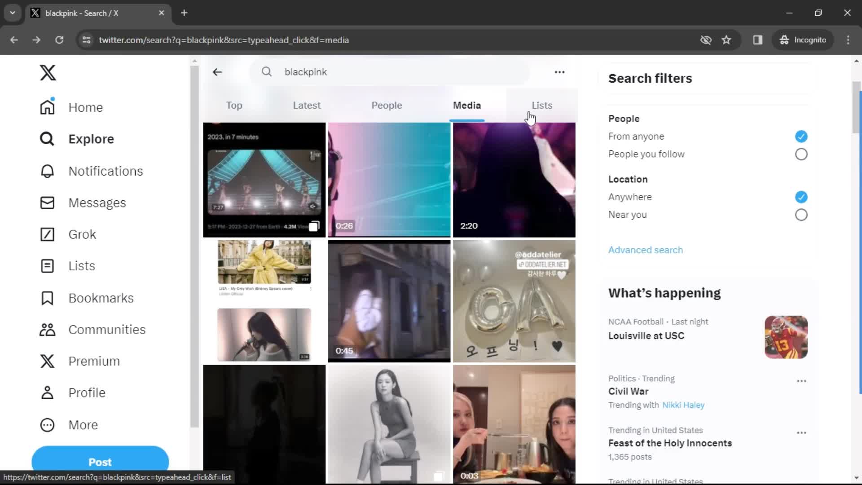Close the blackpink Search tab
Screen dimensions: 862x485
[162, 13]
